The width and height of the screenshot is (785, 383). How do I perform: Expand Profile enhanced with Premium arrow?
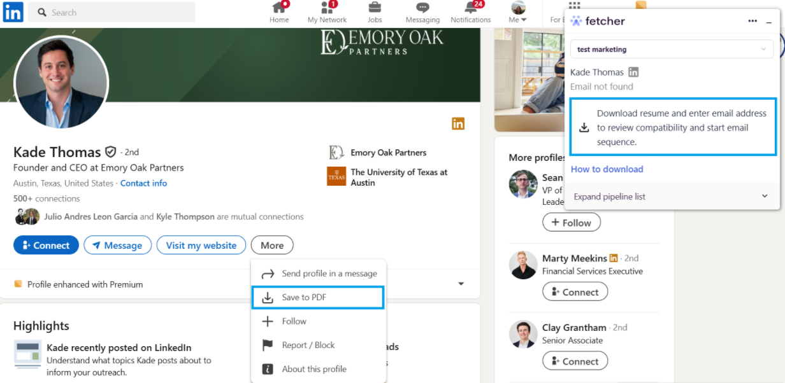(x=461, y=284)
